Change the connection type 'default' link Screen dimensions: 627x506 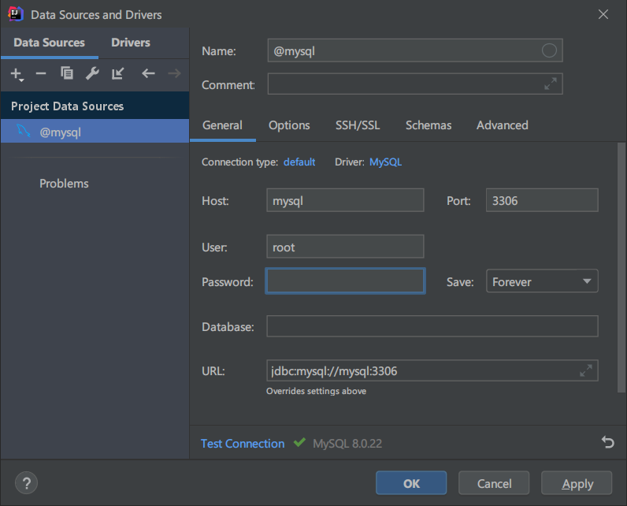pos(299,162)
